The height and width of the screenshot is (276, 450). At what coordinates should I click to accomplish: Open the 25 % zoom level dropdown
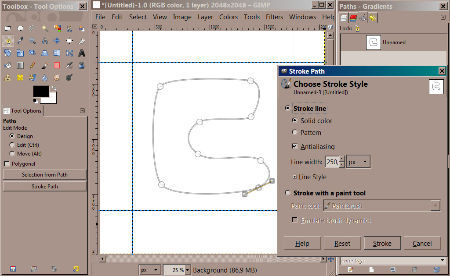coord(188,270)
